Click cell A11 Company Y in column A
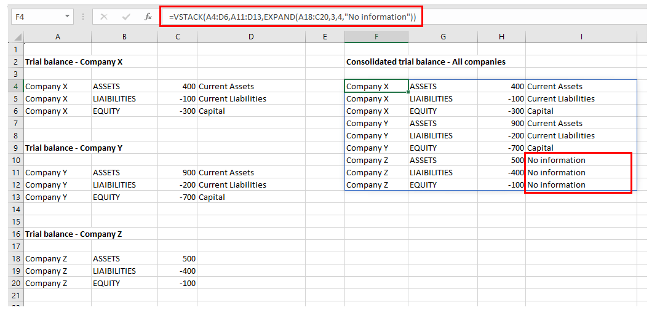Image resolution: width=660 pixels, height=318 pixels. (58, 172)
